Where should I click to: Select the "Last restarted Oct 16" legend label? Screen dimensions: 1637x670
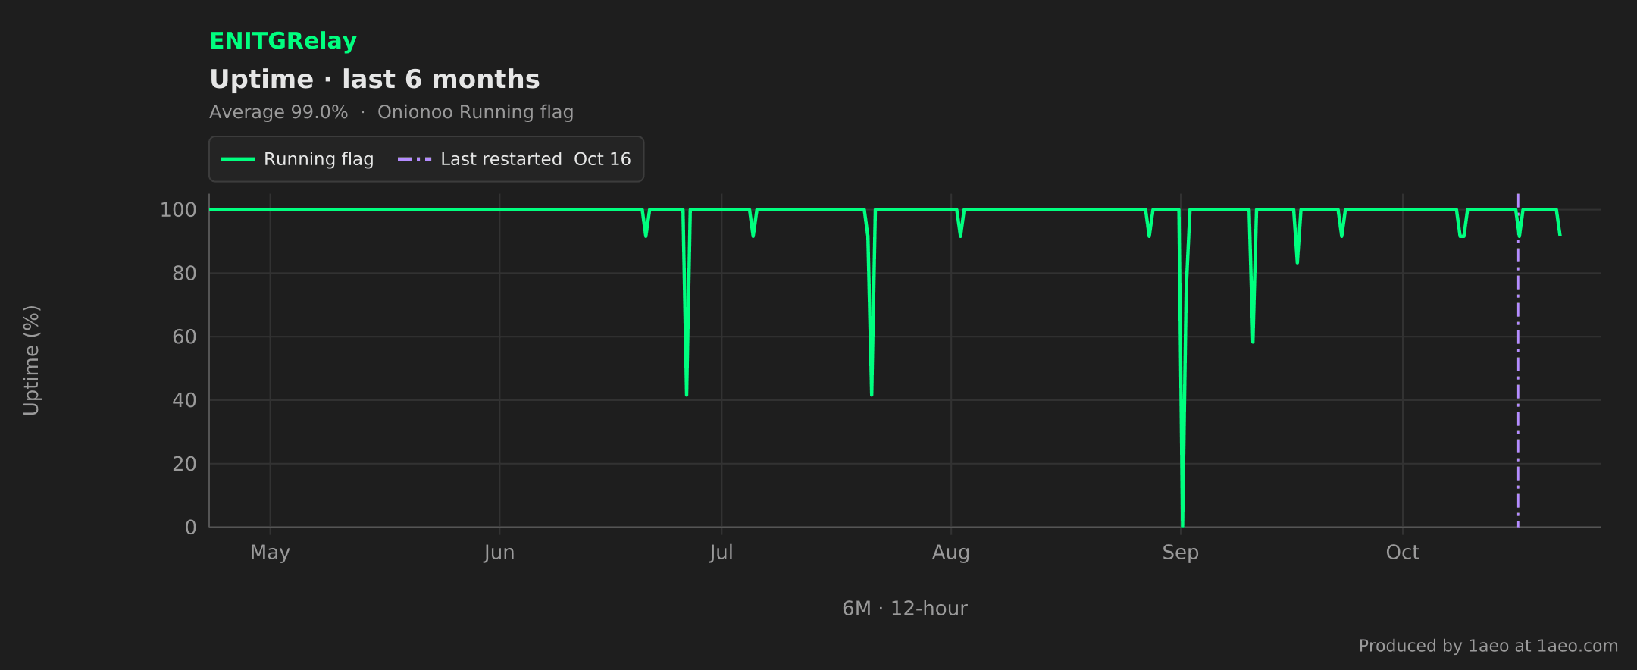(536, 159)
